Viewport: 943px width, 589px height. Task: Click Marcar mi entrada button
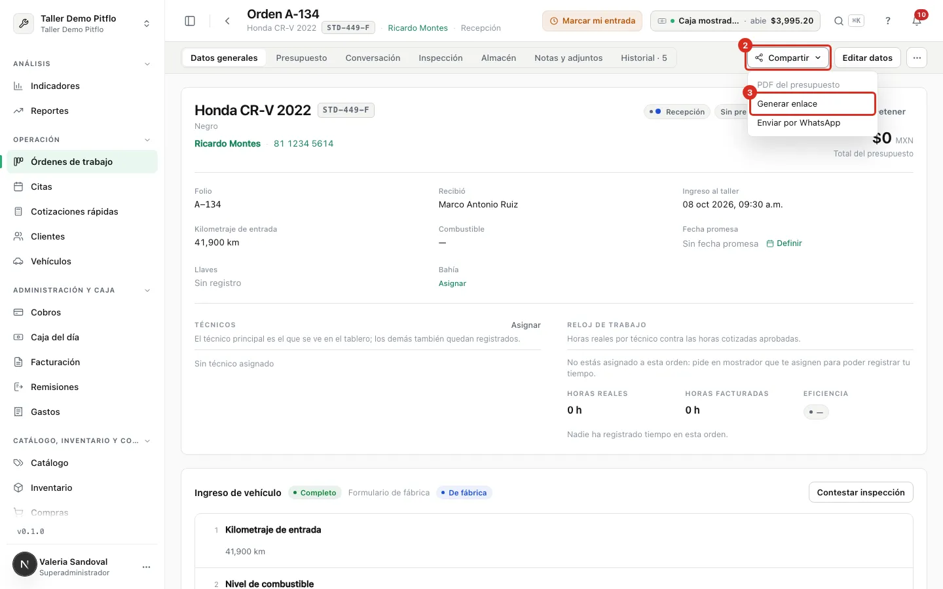coord(592,21)
